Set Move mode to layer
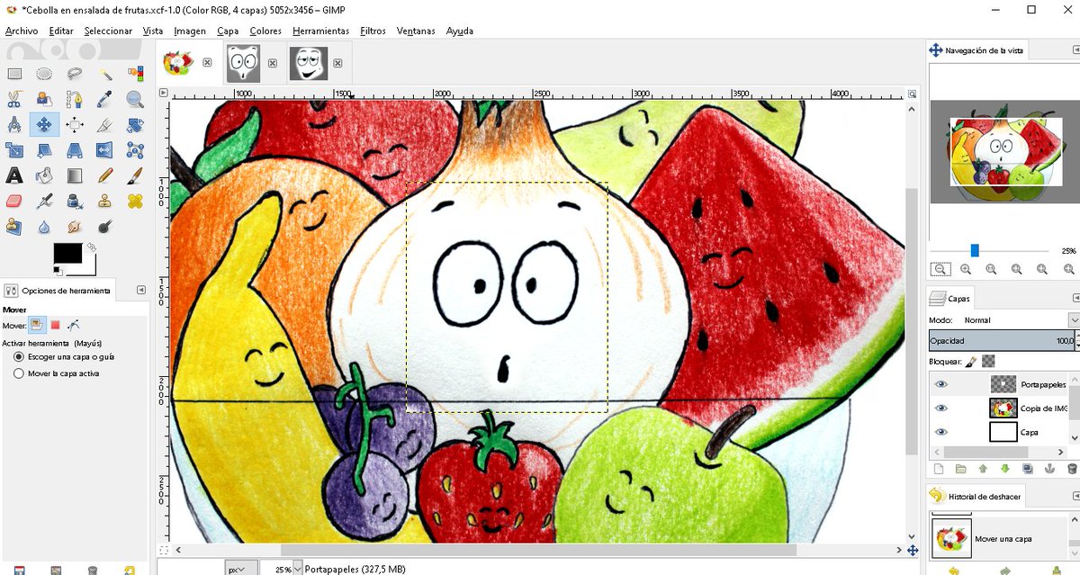Screen dimensions: 1080x575 tap(37, 325)
